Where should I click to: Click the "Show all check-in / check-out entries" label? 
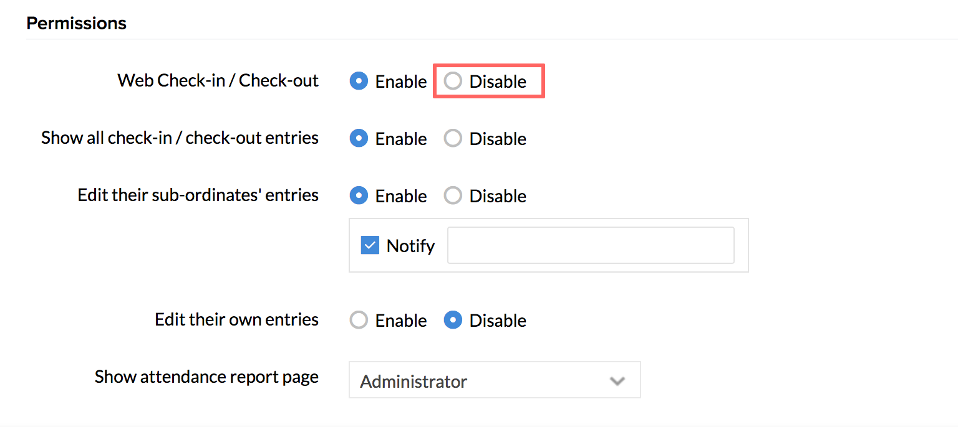tap(180, 138)
